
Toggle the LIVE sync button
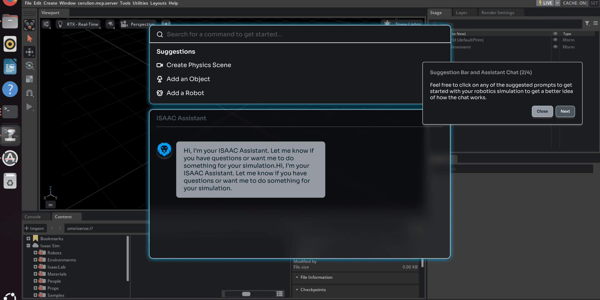(x=545, y=3)
